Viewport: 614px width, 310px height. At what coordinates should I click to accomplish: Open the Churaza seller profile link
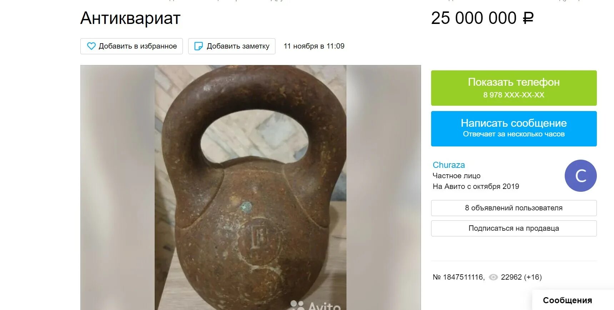tap(449, 165)
